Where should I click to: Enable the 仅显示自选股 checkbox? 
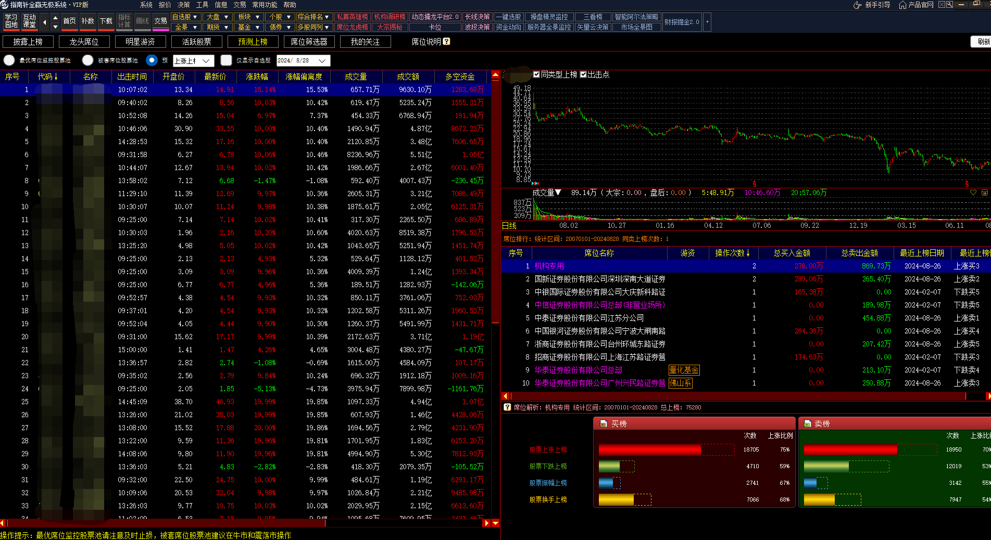pyautogui.click(x=226, y=60)
